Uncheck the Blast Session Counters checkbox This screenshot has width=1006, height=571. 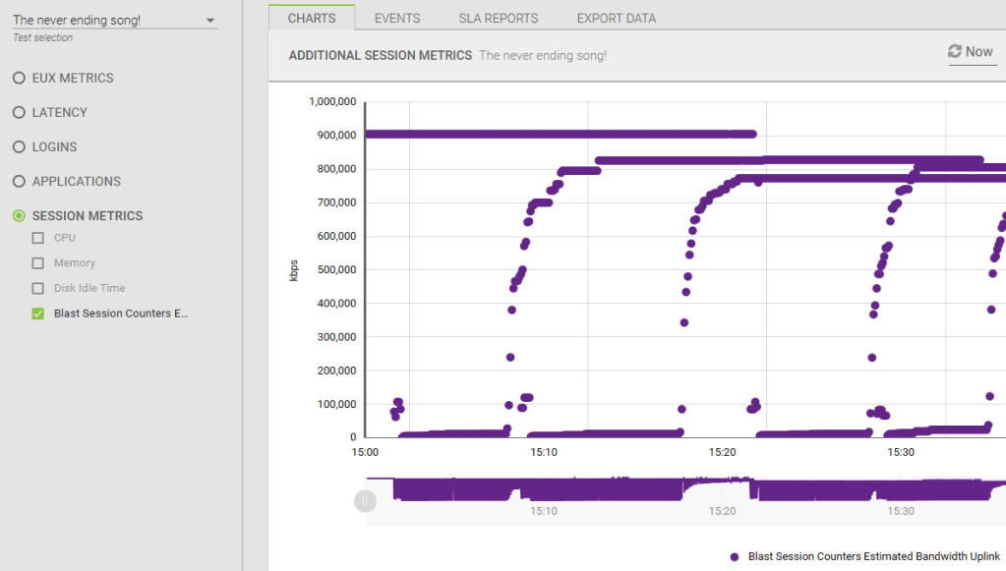[38, 314]
